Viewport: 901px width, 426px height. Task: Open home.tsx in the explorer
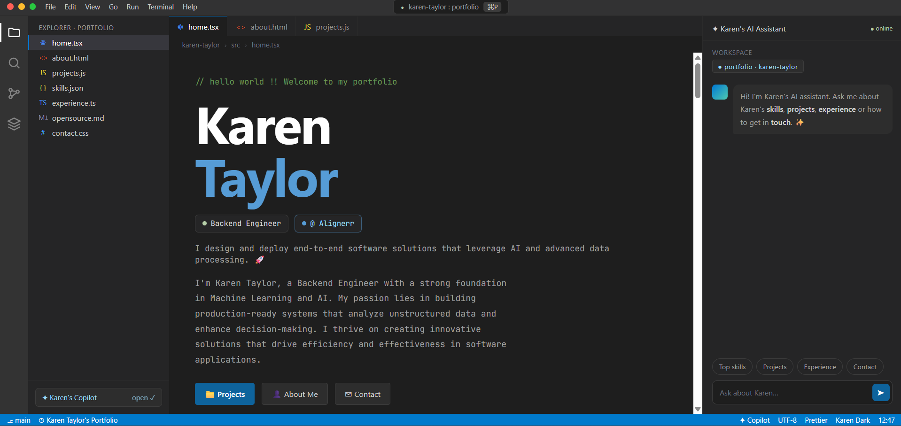[99, 43]
